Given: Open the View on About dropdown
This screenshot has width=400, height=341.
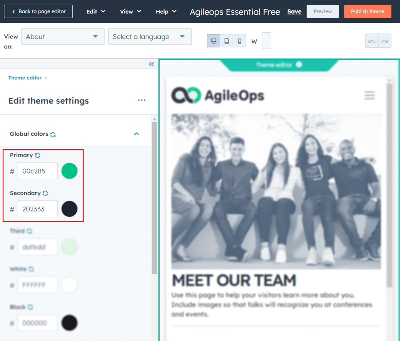Looking at the screenshot, I should coord(63,37).
